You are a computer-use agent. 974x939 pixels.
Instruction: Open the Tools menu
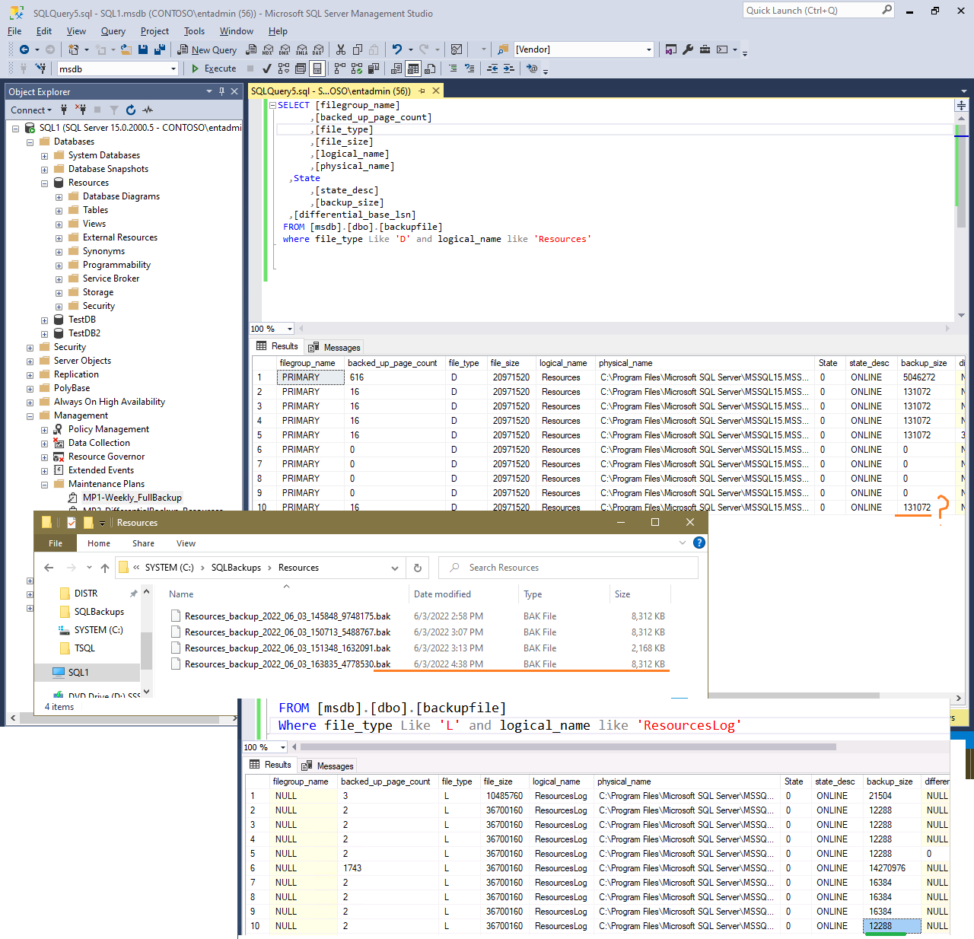(x=194, y=31)
